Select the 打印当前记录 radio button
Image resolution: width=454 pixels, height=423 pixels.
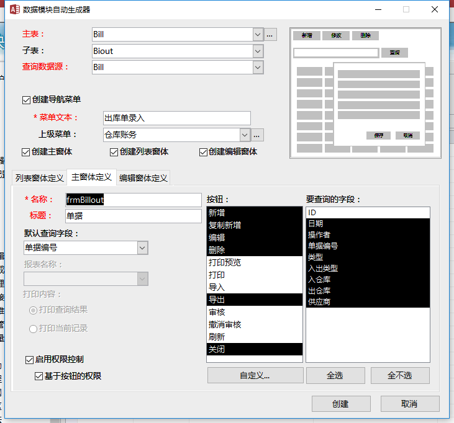[33, 329]
